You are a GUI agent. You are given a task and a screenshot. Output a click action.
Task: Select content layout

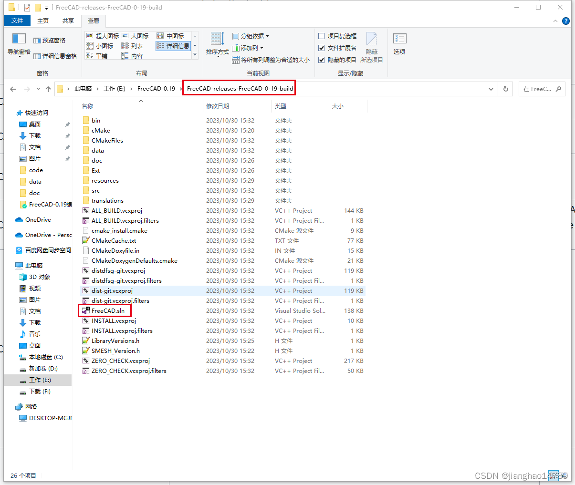pyautogui.click(x=132, y=56)
